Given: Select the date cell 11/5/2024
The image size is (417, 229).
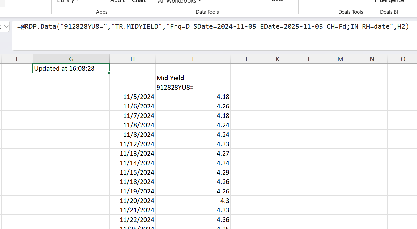Looking at the screenshot, I should tap(132, 97).
